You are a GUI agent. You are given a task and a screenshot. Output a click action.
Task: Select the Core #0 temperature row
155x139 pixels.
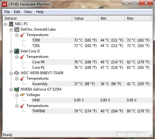click(92, 62)
